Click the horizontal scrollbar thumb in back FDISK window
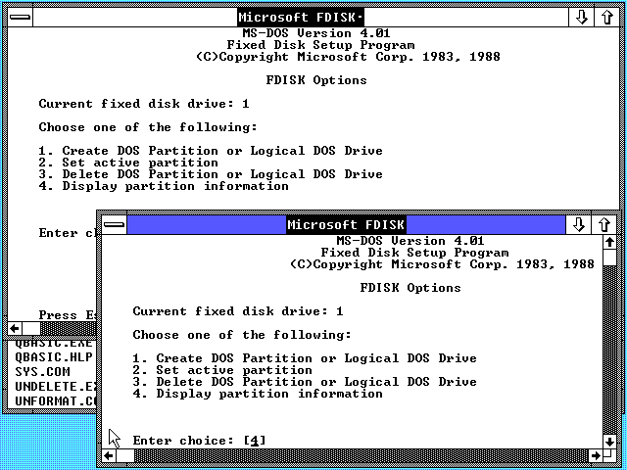Image resolution: width=627 pixels, height=470 pixels. (31, 329)
